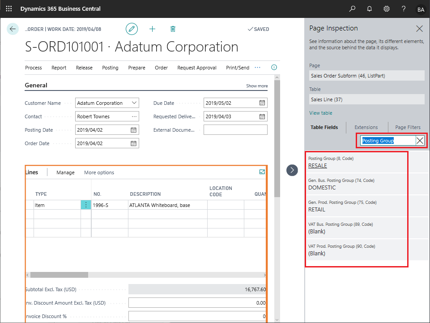Click the Inv. Discount Amount field

point(197,303)
